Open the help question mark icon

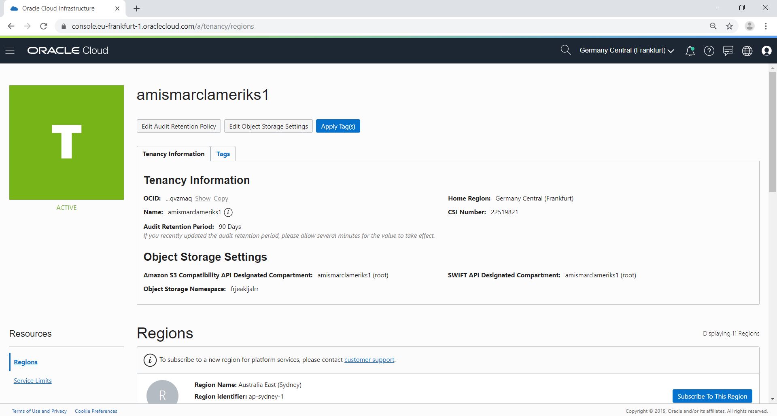click(709, 51)
